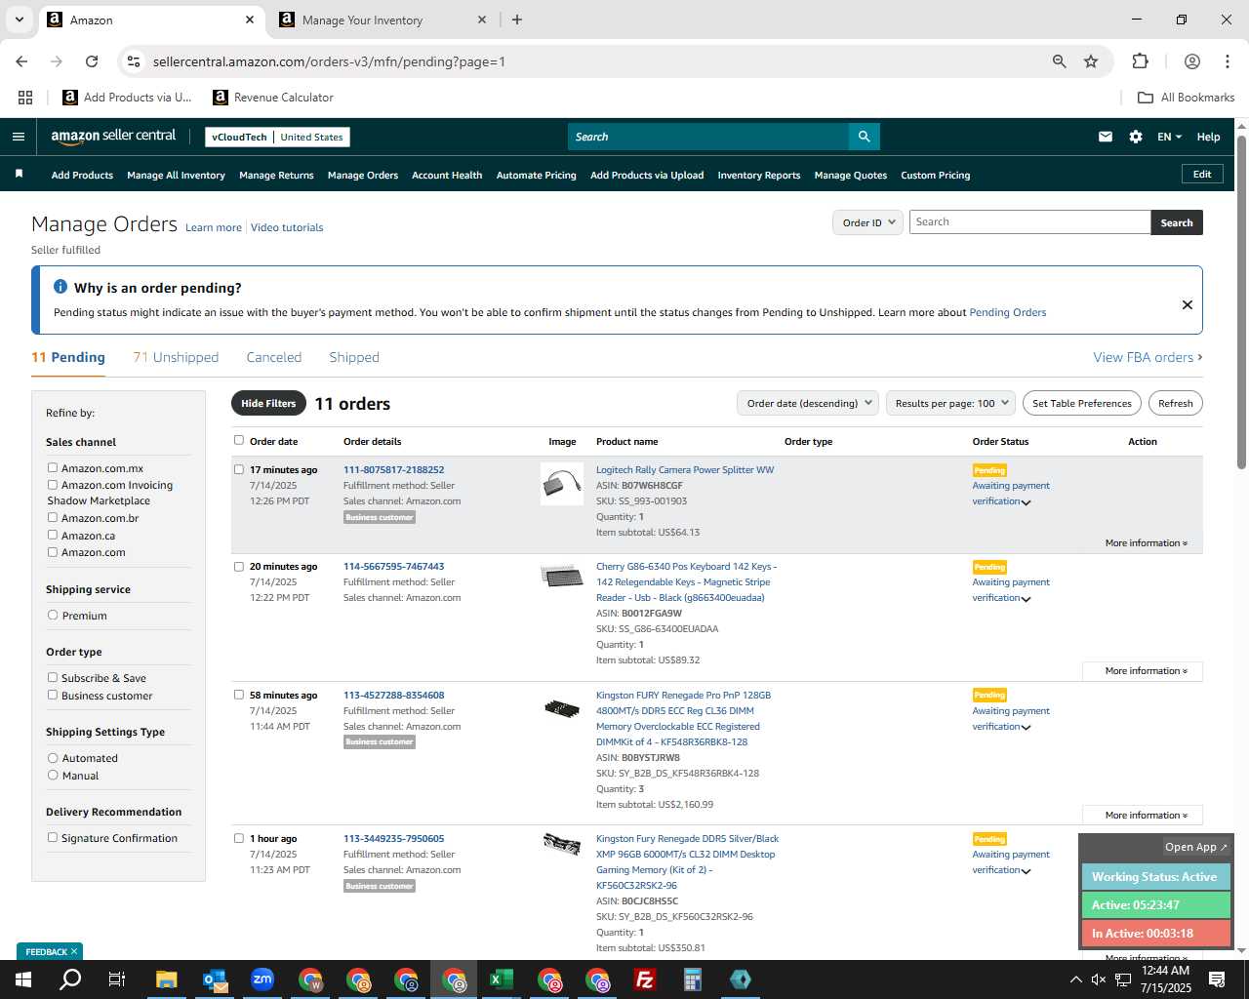Switch to Manage Your Inventory browser tab
1249x999 pixels.
pos(383,20)
